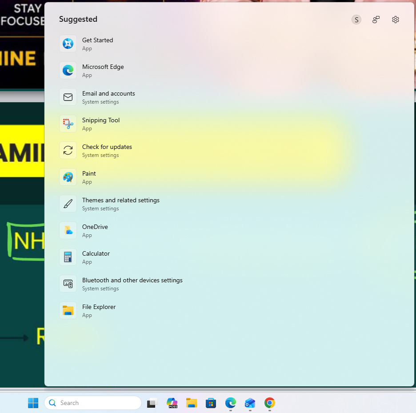416x413 pixels.
Task: Launch the Snipping Tool app
Action: [x=89, y=124]
